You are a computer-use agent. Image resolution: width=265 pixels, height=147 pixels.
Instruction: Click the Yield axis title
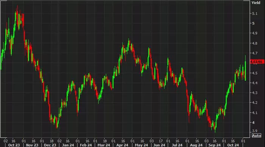pos(256,3)
